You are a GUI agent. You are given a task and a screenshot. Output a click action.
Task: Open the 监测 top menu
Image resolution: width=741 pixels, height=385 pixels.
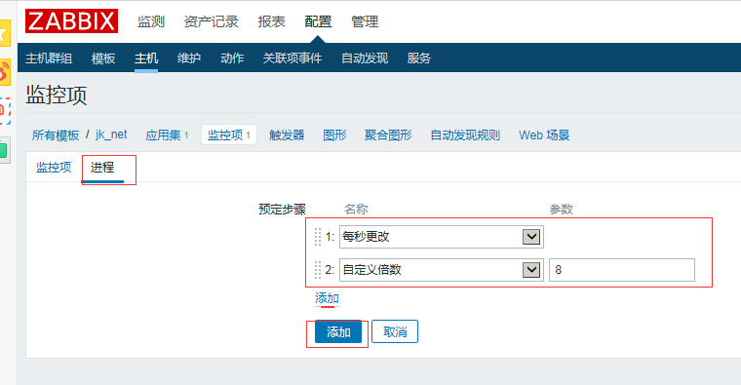tap(151, 21)
